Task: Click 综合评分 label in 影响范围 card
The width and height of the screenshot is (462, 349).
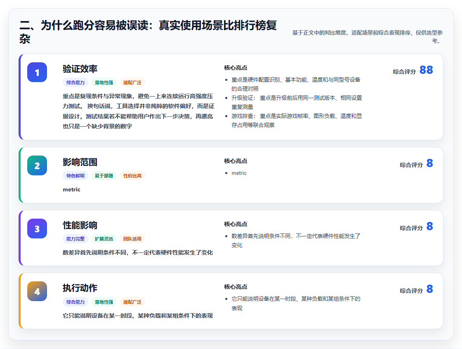Action: (411, 165)
